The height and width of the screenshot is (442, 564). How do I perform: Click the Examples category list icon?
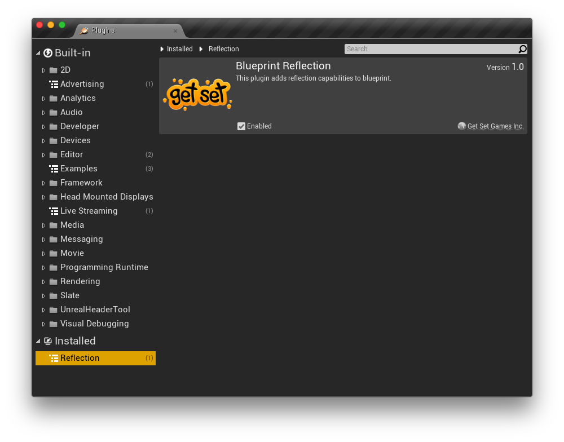(x=54, y=169)
